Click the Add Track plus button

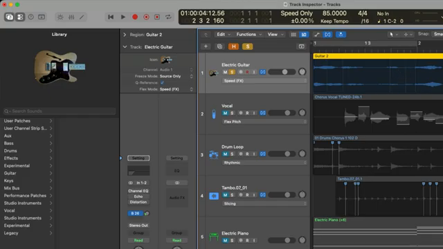[x=206, y=46]
